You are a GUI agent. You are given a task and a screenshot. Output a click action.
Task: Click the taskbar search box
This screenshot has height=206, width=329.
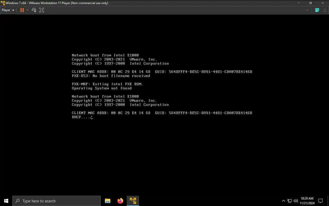coord(57,201)
